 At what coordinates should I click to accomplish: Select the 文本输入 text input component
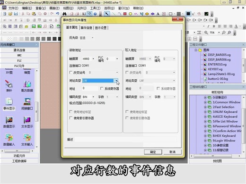pos(27,140)
